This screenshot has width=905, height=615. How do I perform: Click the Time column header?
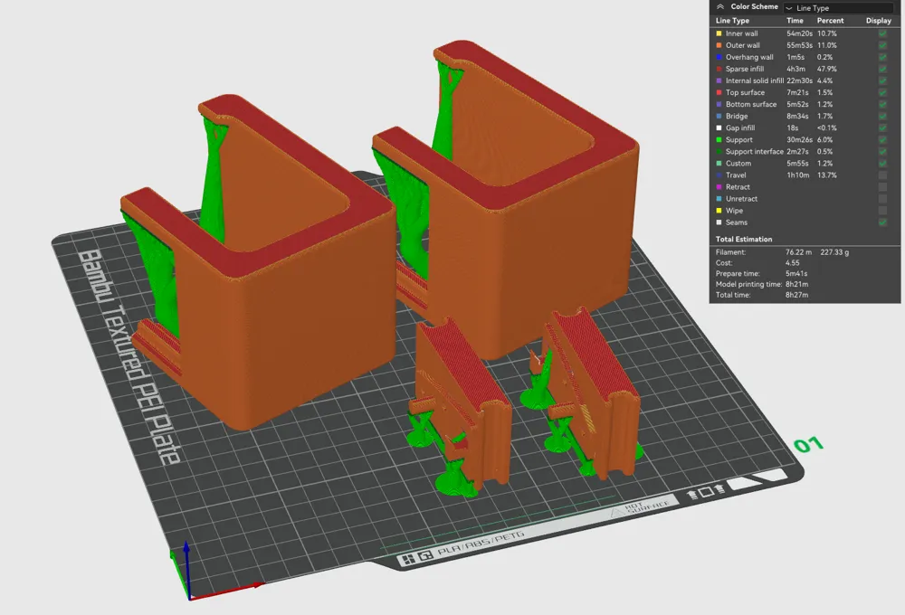click(795, 20)
